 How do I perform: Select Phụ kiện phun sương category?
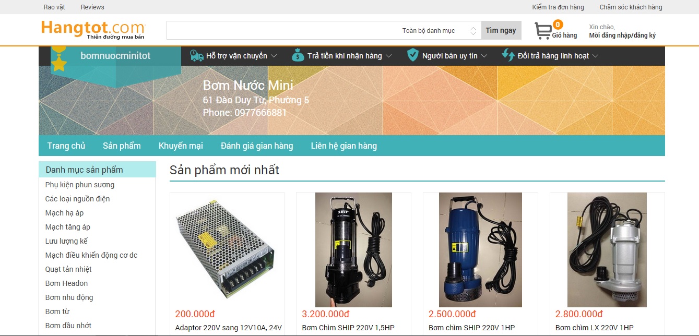pyautogui.click(x=80, y=185)
